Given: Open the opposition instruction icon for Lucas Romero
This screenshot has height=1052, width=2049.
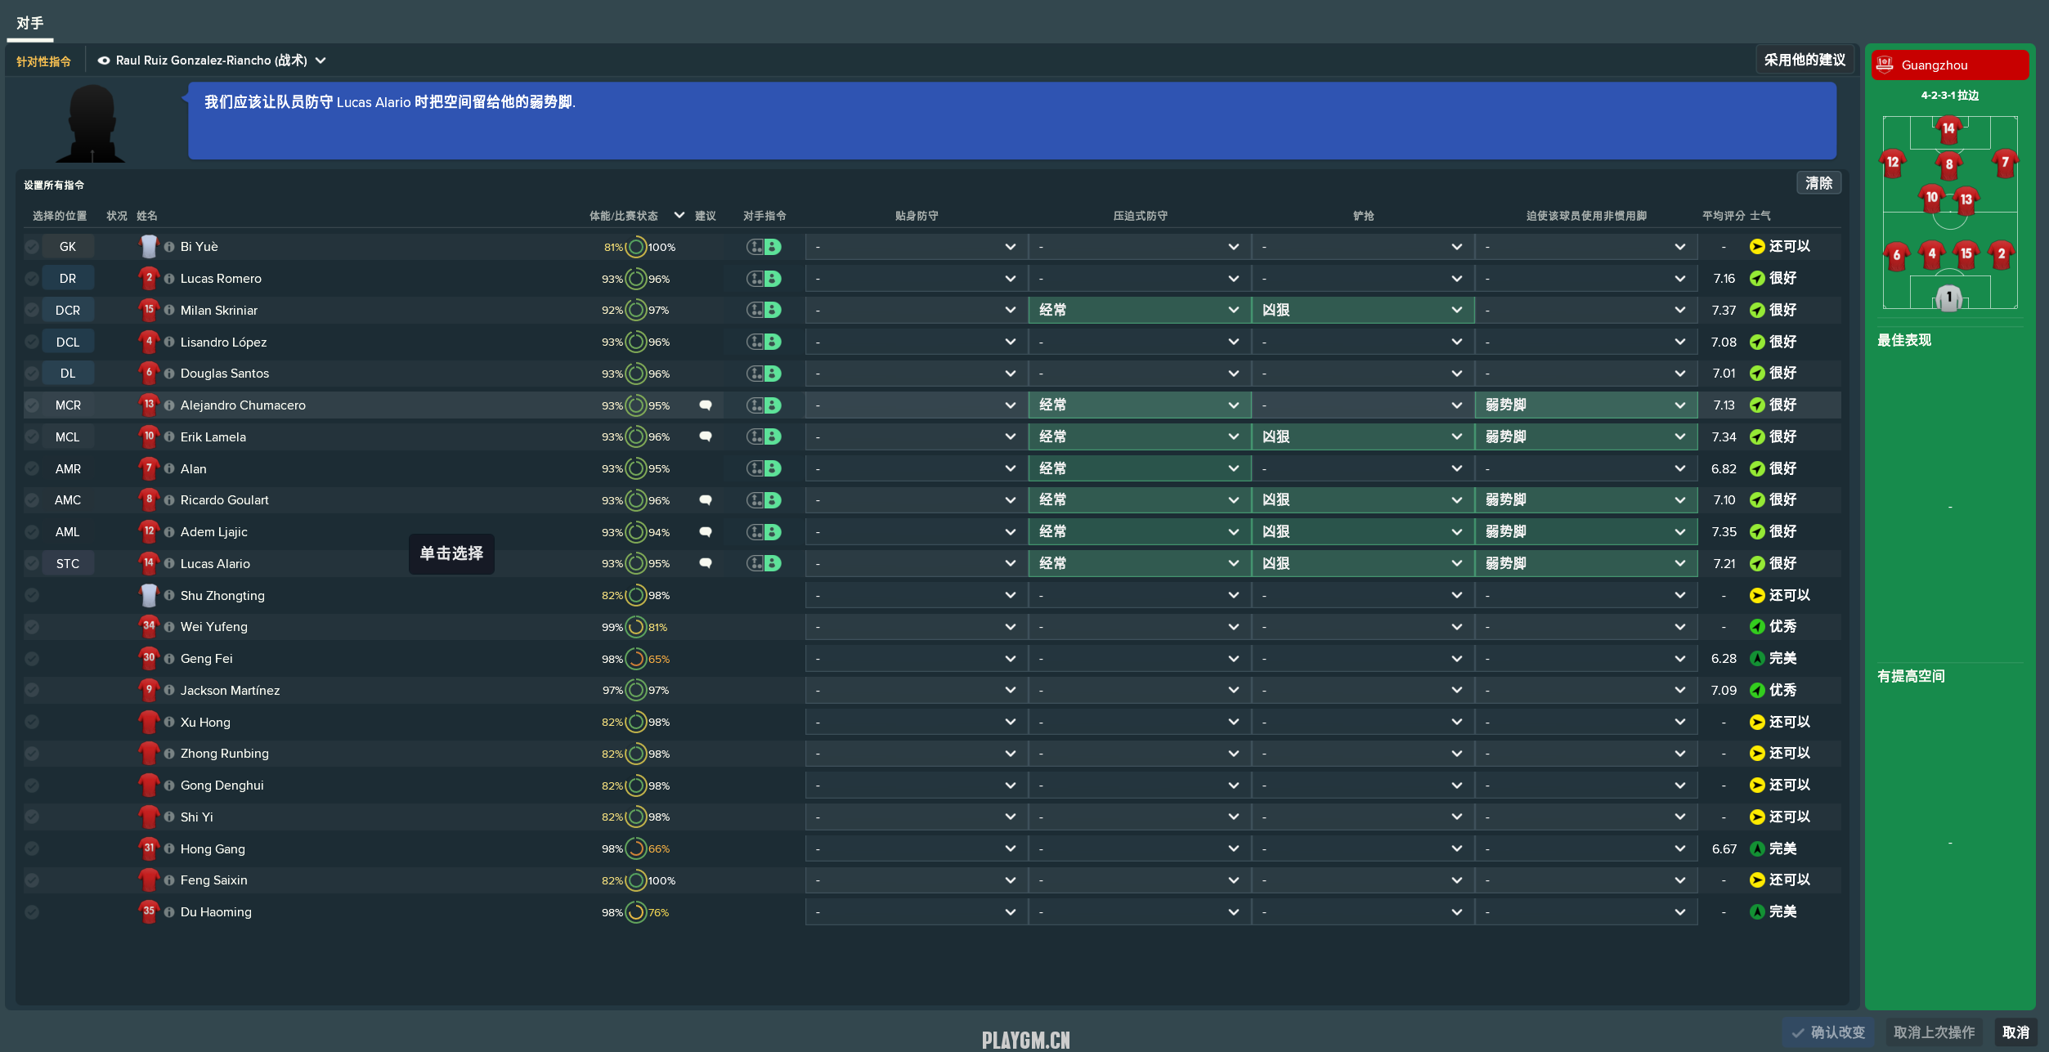Looking at the screenshot, I should [x=764, y=279].
